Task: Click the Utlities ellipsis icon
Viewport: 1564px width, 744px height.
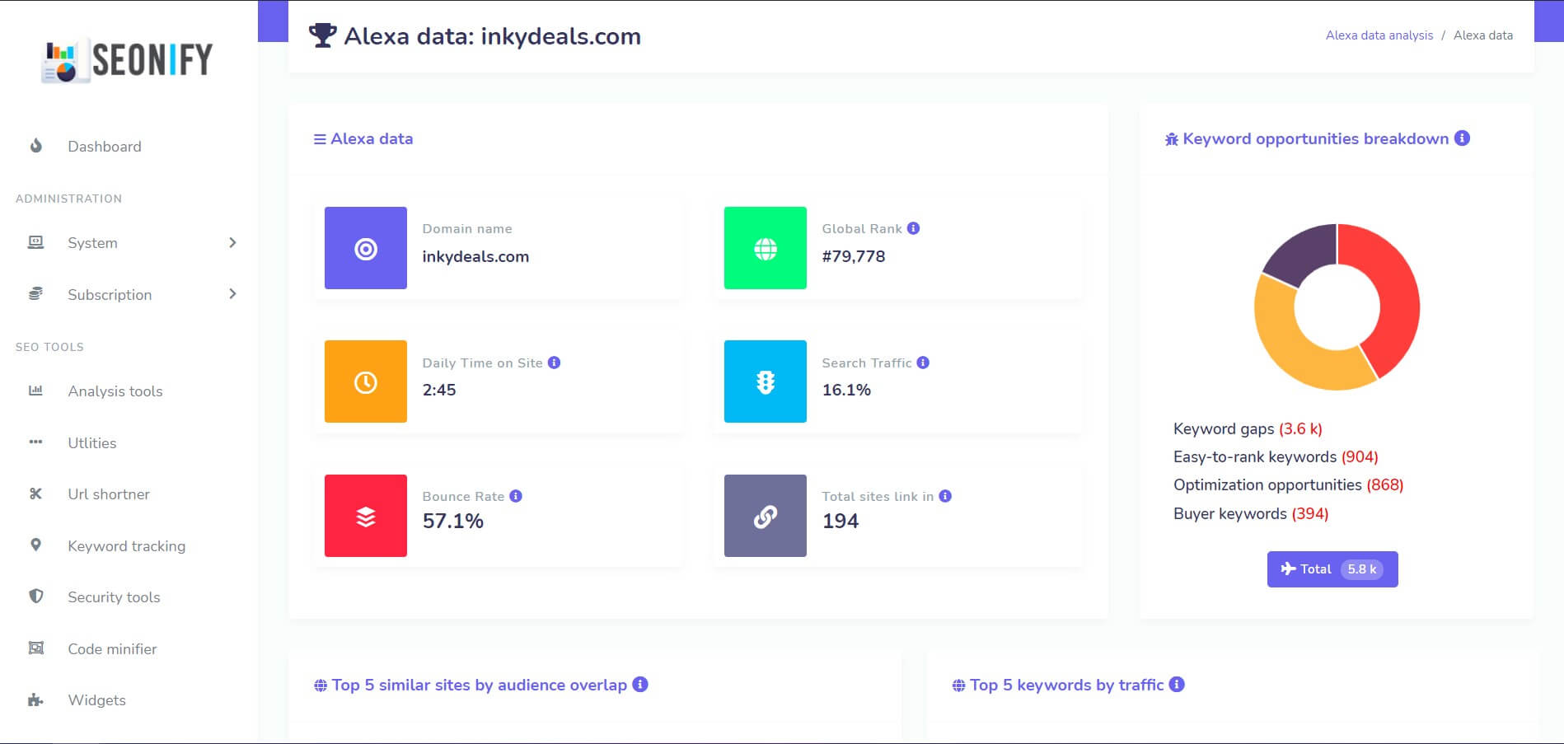Action: point(35,442)
